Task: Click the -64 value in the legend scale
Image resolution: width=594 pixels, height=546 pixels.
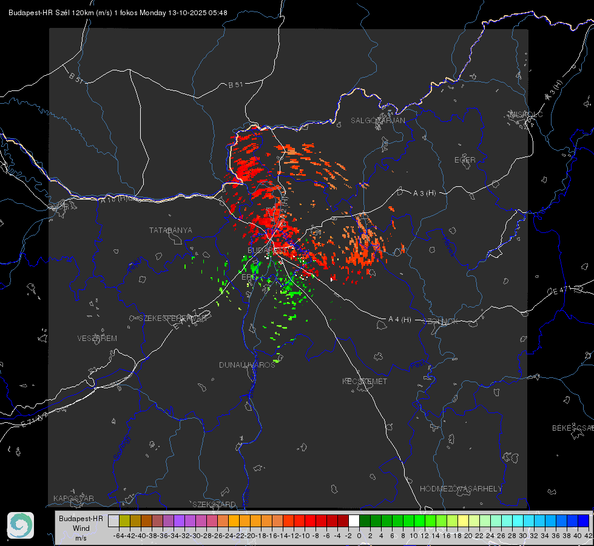Action: point(118,536)
